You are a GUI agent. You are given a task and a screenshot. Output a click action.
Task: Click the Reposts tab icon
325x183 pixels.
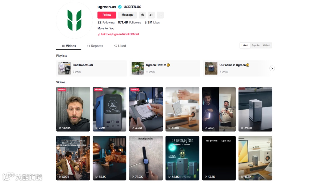pyautogui.click(x=88, y=46)
